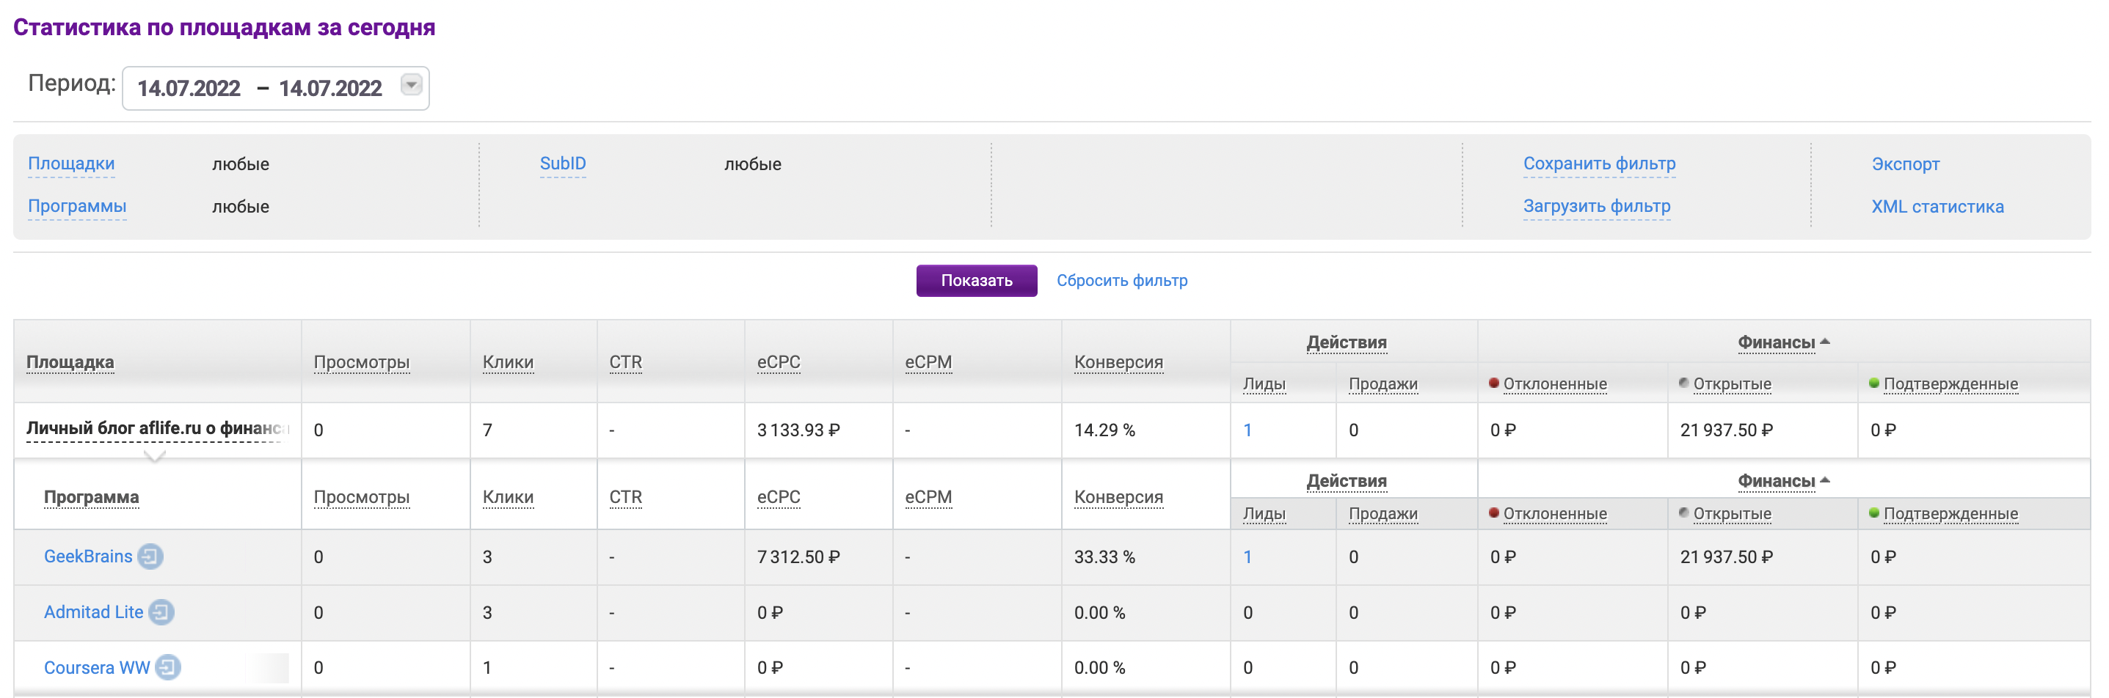2109x698 pixels.
Task: Click the icon beside Admitad Lite
Action: (x=161, y=612)
